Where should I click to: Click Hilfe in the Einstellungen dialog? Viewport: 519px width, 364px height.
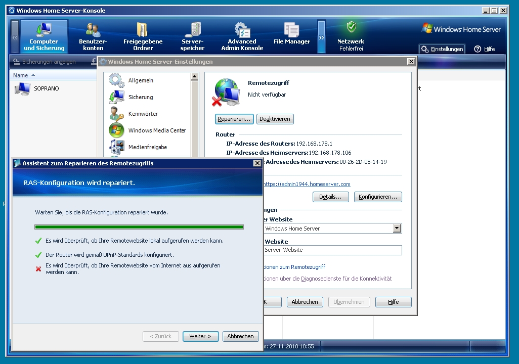click(393, 302)
